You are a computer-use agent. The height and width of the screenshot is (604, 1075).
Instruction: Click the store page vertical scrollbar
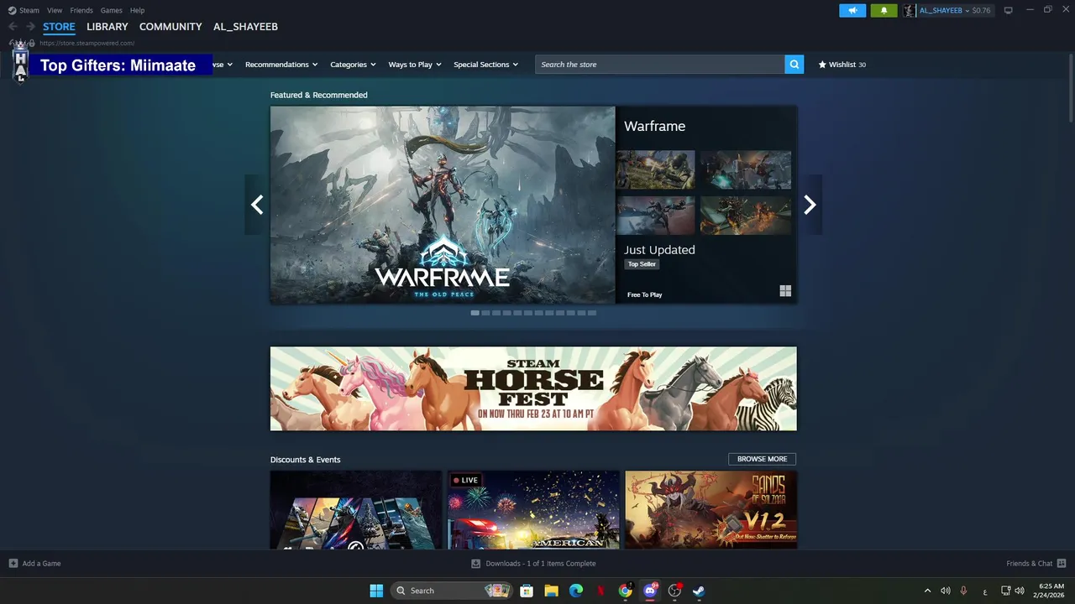point(1071,88)
